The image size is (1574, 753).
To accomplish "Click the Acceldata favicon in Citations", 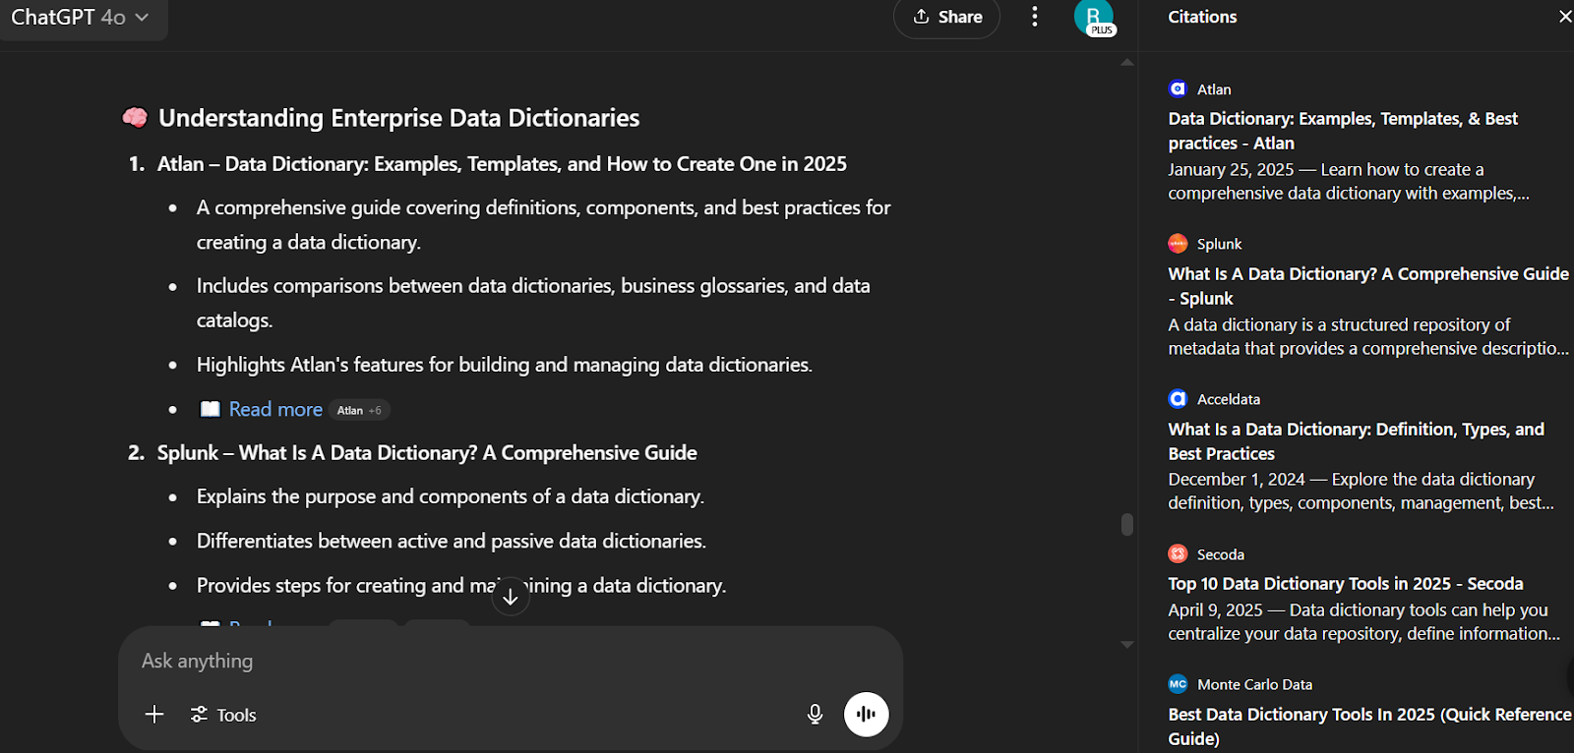I will point(1178,399).
